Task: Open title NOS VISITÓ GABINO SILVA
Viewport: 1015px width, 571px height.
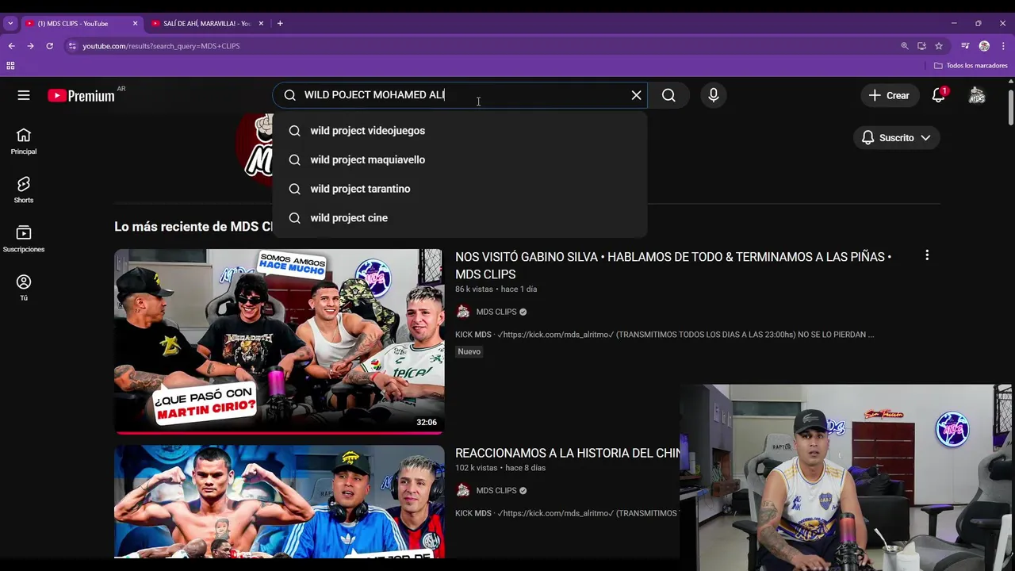Action: click(673, 265)
